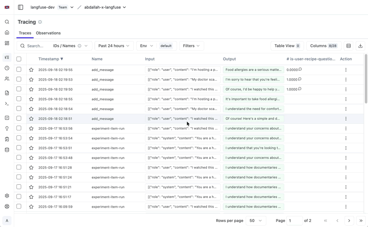Open the annotation clipboard sidebar icon
Screen dimensions: 368x227
click(x=7, y=139)
